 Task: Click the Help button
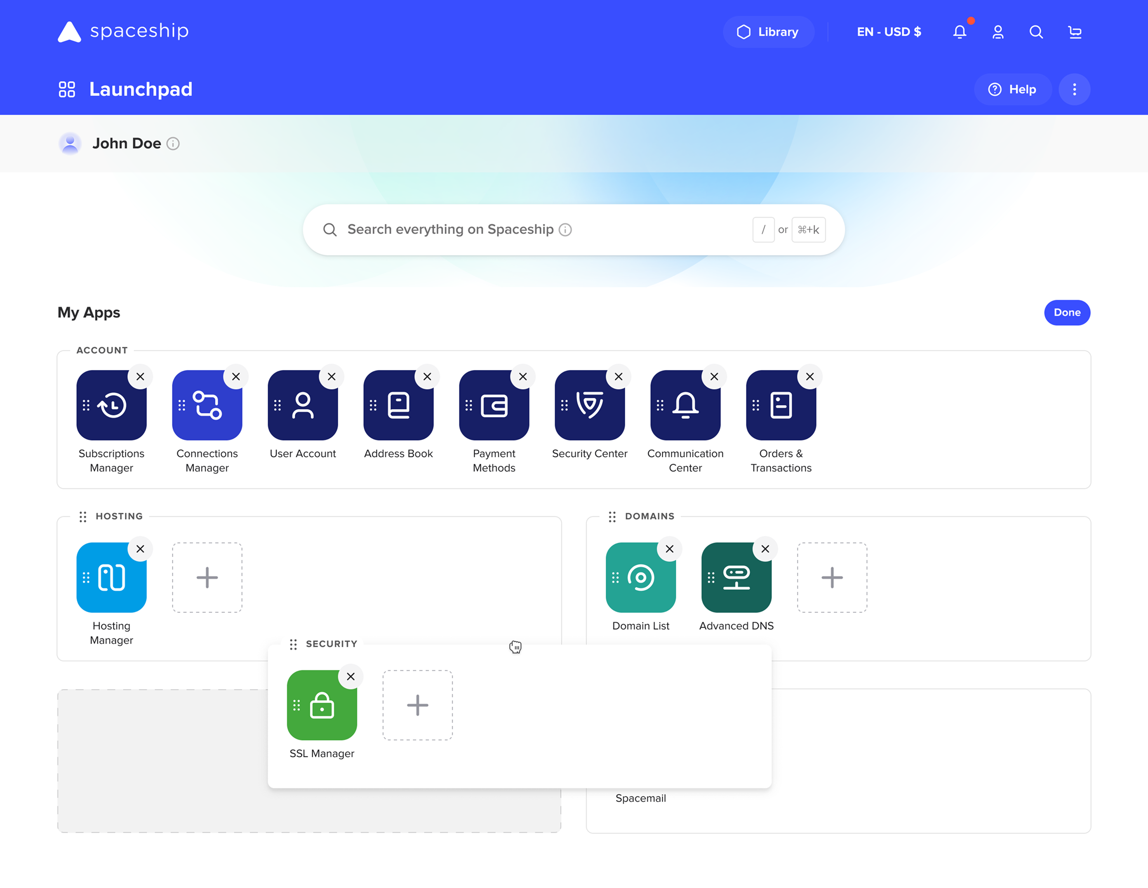(x=1012, y=90)
